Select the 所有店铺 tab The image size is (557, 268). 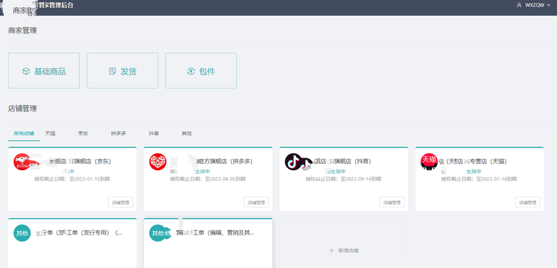pos(24,133)
